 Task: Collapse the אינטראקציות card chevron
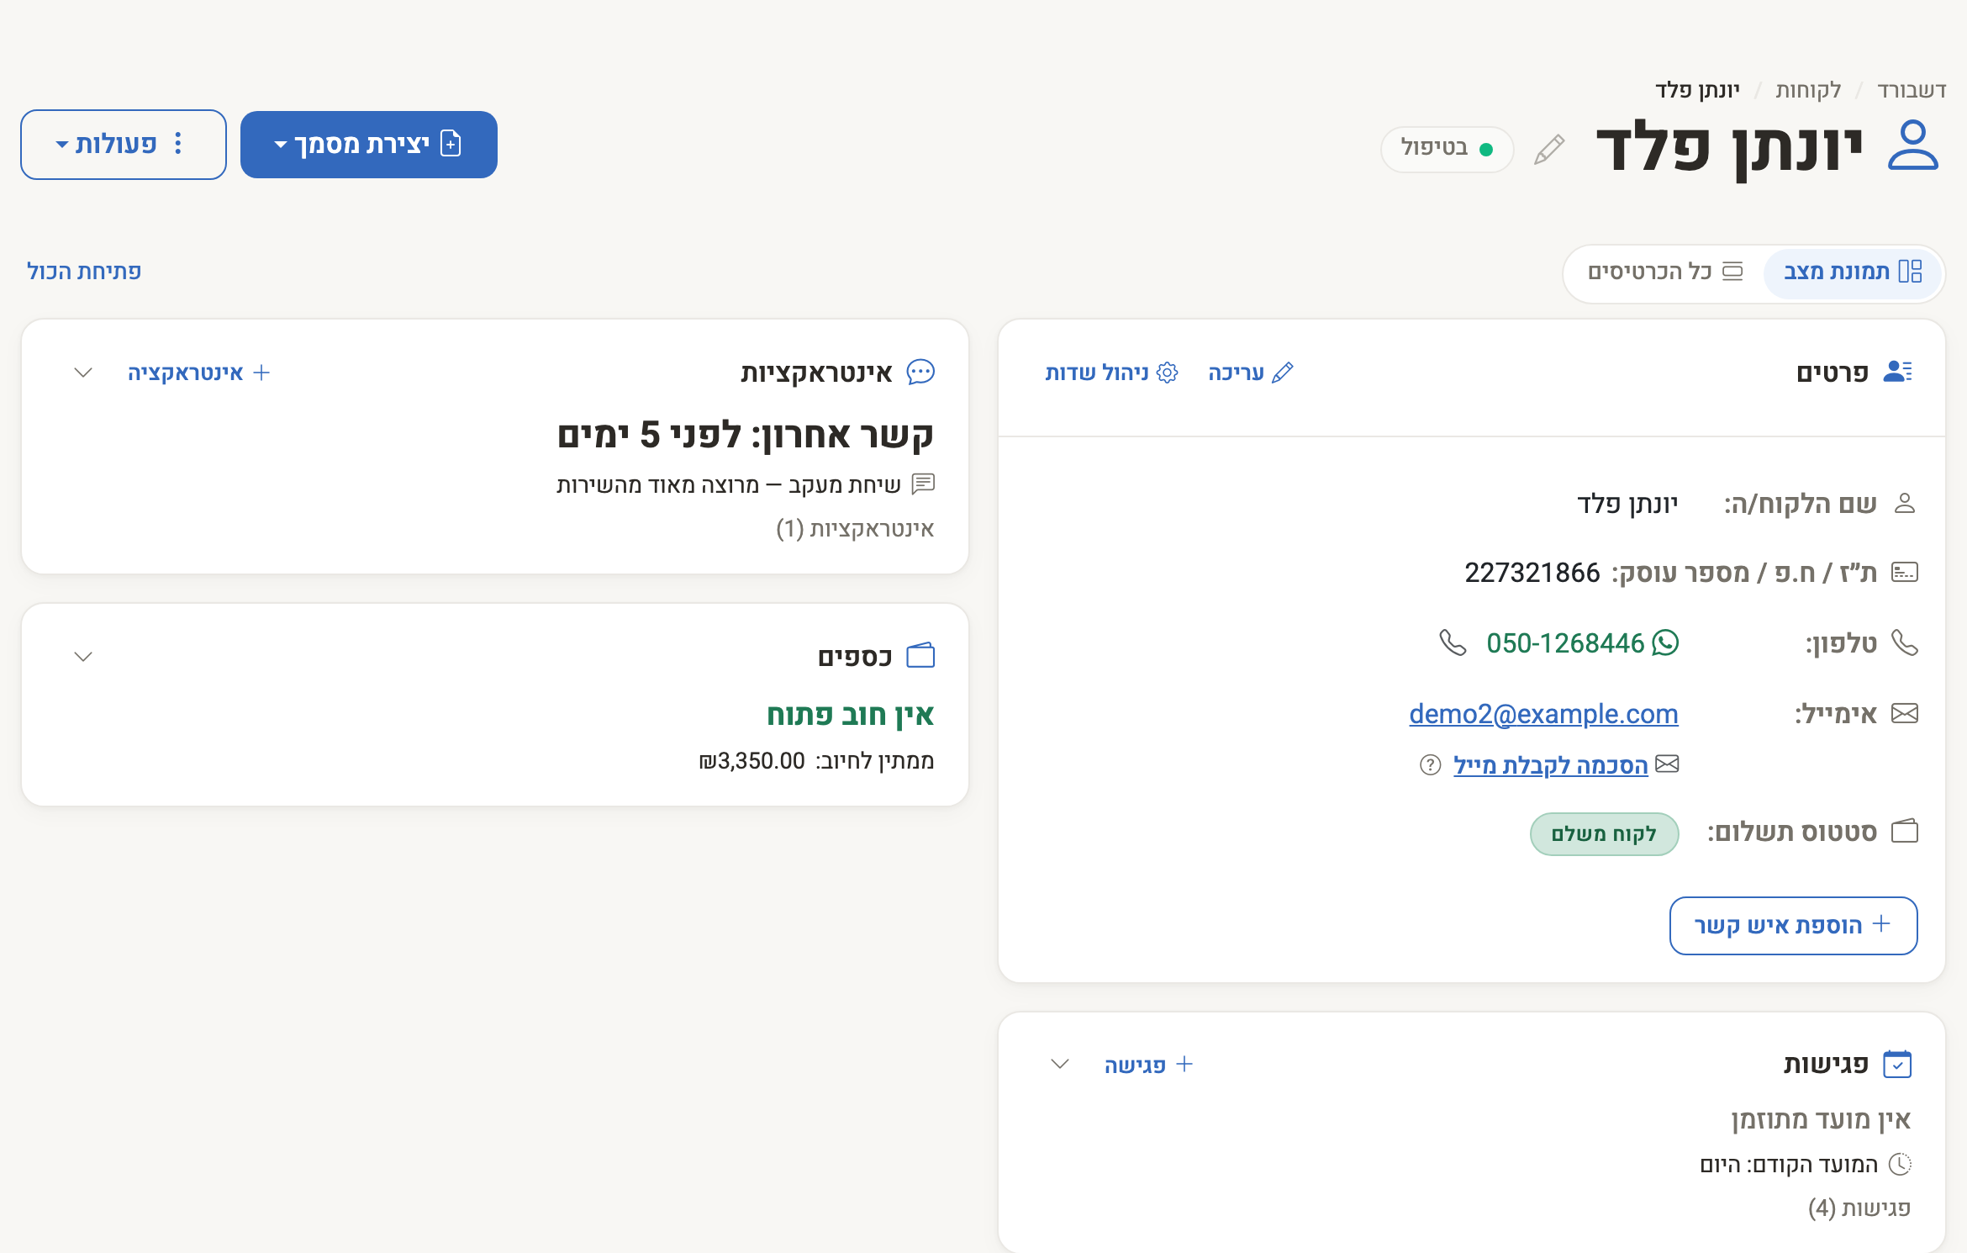point(82,373)
